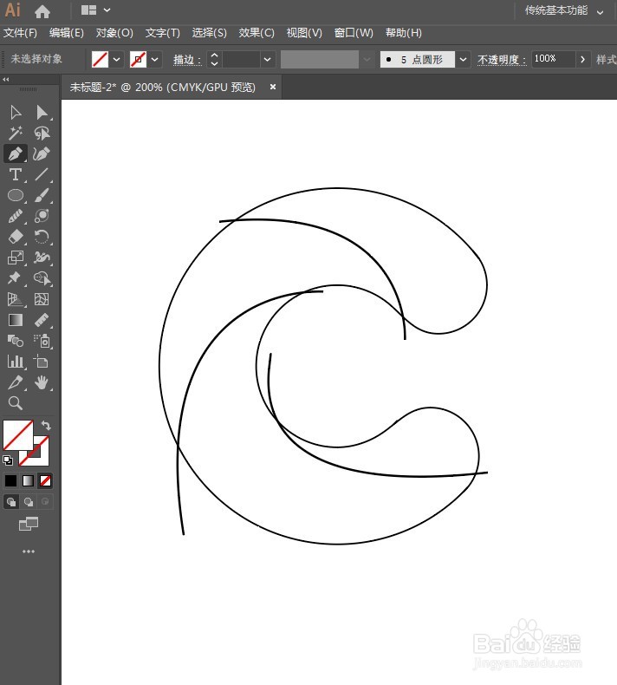Expand opacity slider arrow
Viewport: 617px width, 685px height.
582,60
